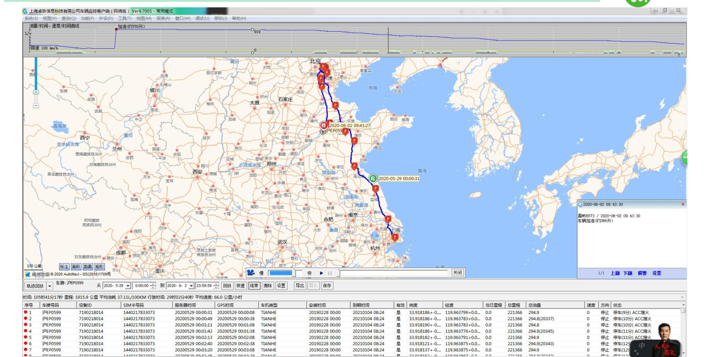726x357 pixels.
Task: Click the 解警 link in alert popup
Action: point(641,273)
